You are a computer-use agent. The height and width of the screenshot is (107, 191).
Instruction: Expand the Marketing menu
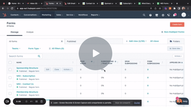click(x=47, y=15)
